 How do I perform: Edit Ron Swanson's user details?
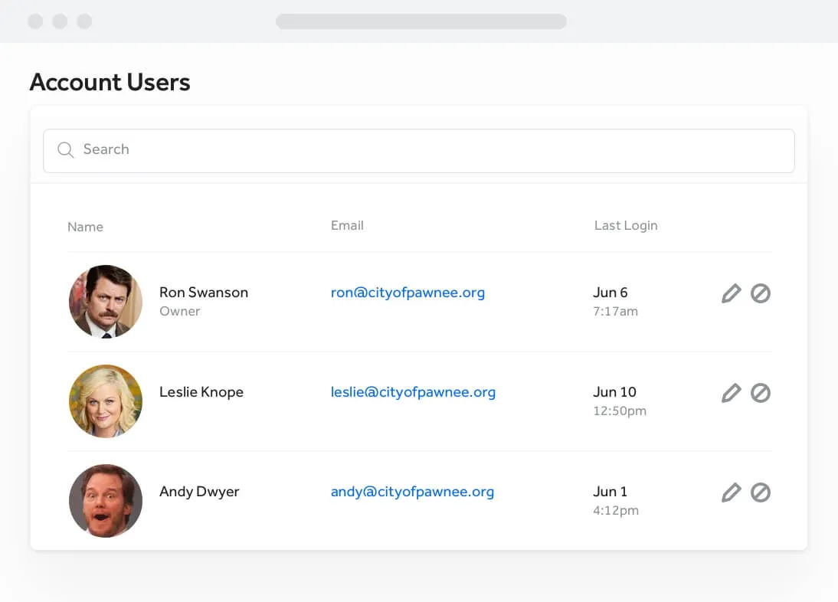(x=732, y=293)
